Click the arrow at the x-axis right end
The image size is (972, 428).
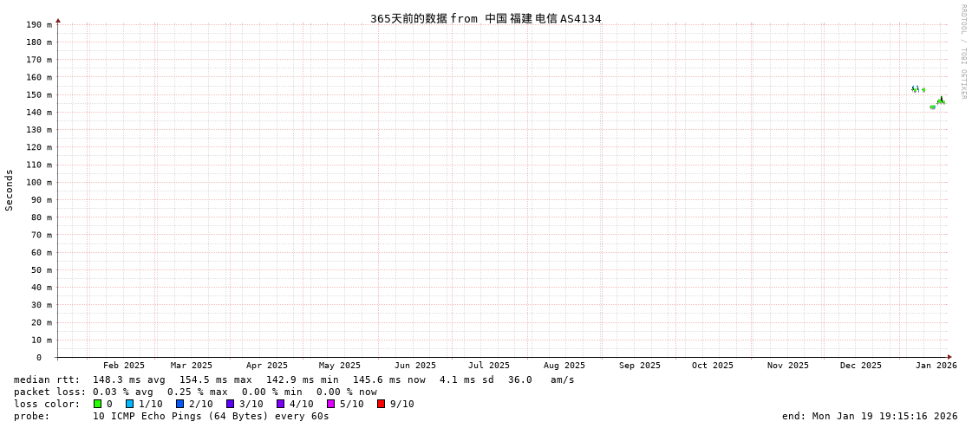(x=949, y=357)
